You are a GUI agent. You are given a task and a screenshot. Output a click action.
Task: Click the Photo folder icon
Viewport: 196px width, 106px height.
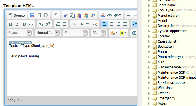155,52
